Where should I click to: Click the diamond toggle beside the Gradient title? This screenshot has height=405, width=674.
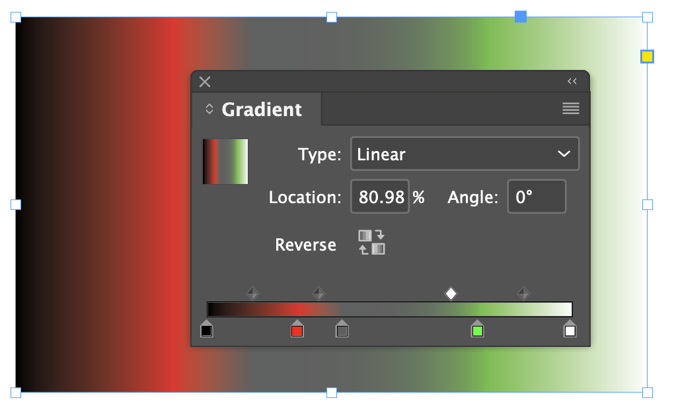coord(209,108)
